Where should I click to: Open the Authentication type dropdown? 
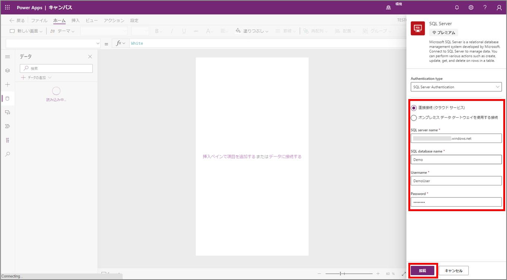(456, 87)
